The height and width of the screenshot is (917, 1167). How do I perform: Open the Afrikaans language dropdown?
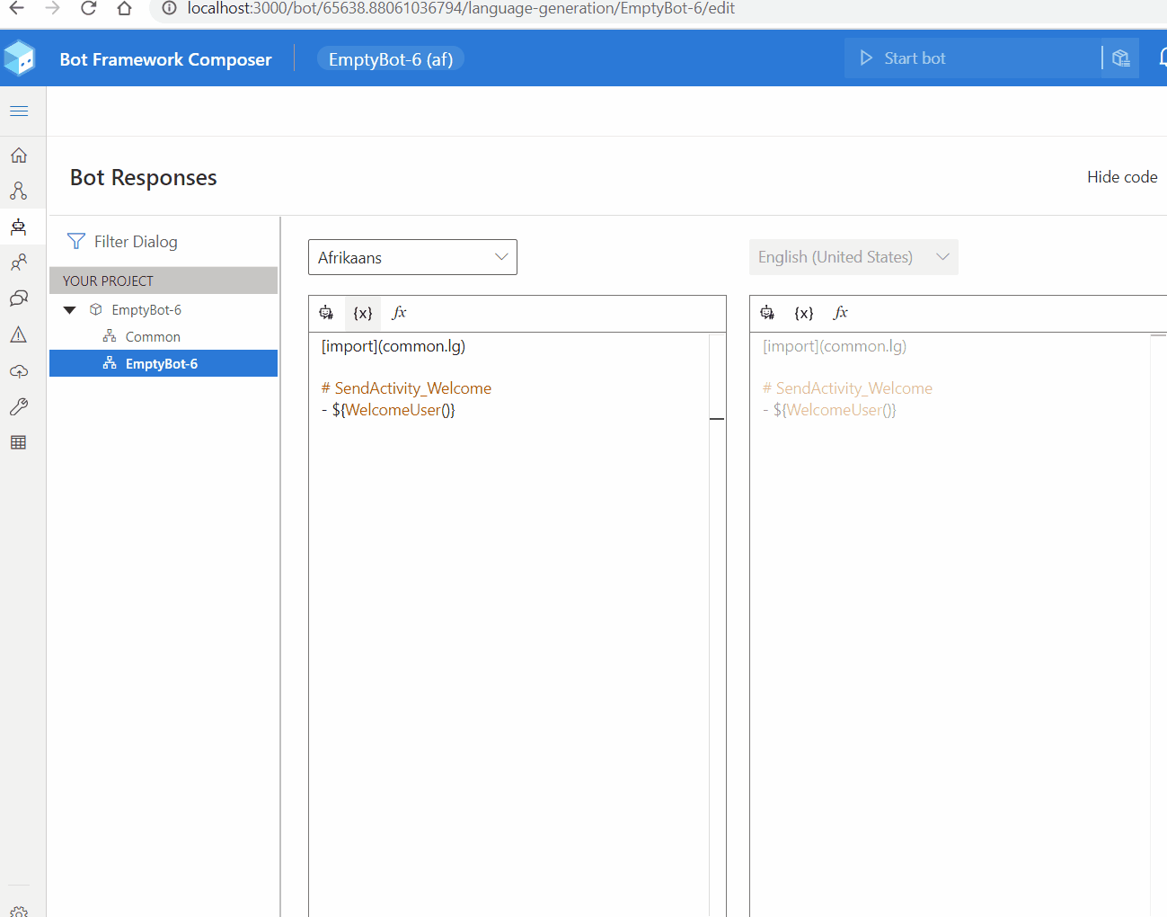coord(412,257)
